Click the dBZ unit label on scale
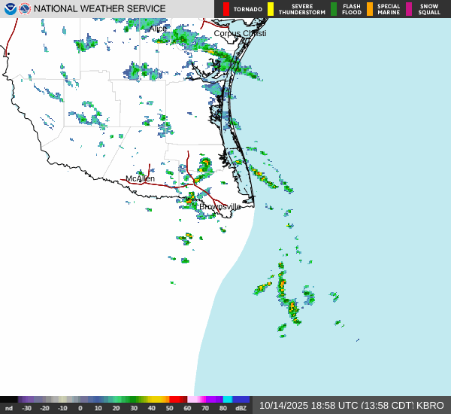The height and width of the screenshot is (414, 451). click(241, 408)
